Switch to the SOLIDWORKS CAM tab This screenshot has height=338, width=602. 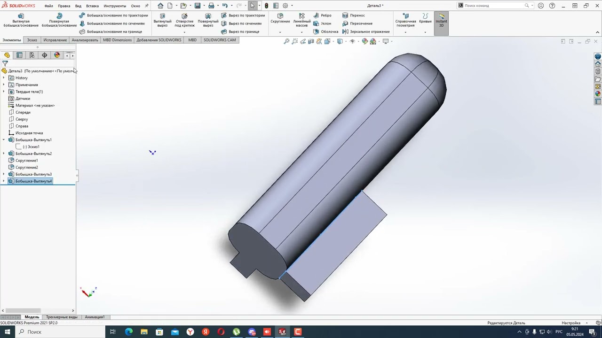tap(220, 40)
